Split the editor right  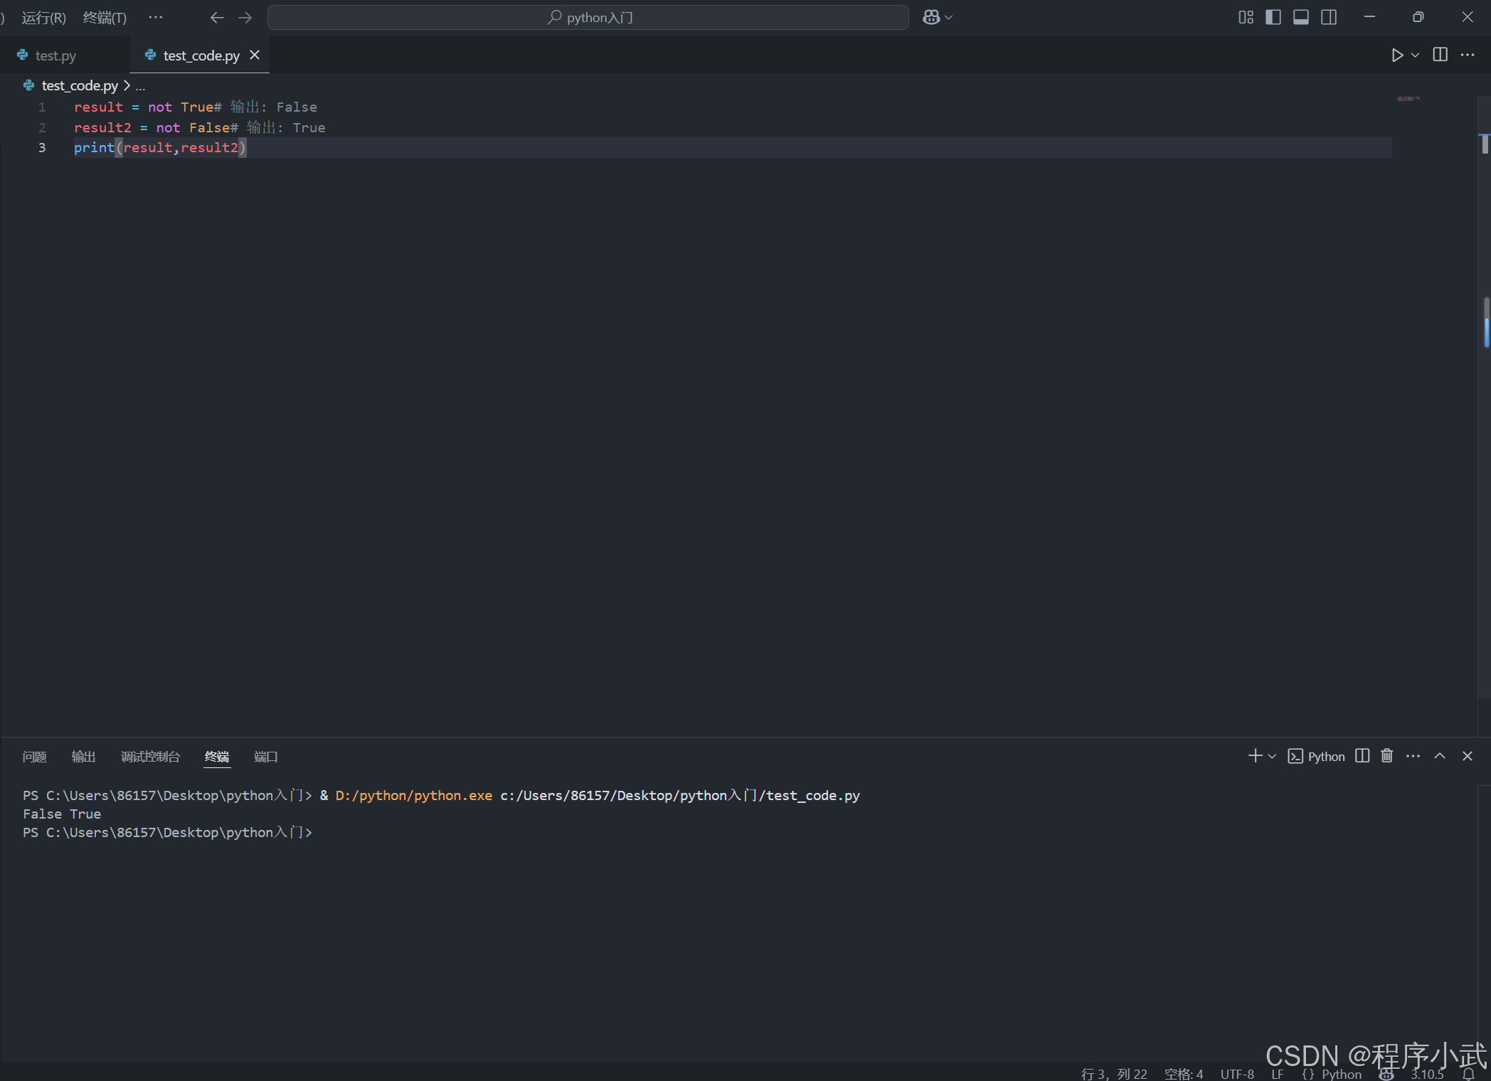[x=1440, y=55]
